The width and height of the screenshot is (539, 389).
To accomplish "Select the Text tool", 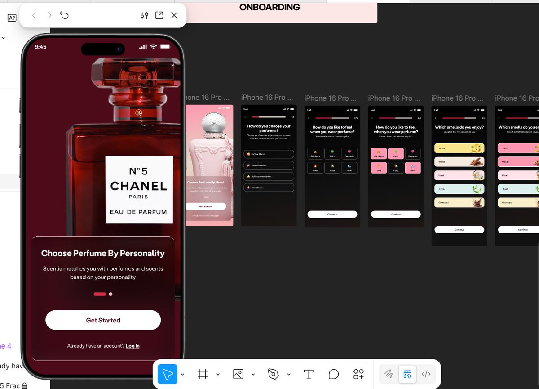I will 309,374.
